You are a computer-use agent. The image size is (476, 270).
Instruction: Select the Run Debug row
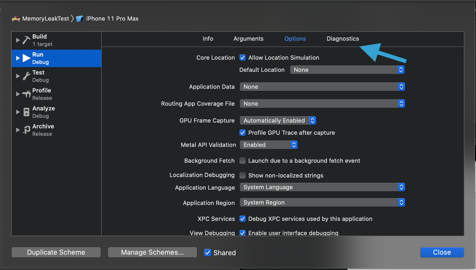56,58
